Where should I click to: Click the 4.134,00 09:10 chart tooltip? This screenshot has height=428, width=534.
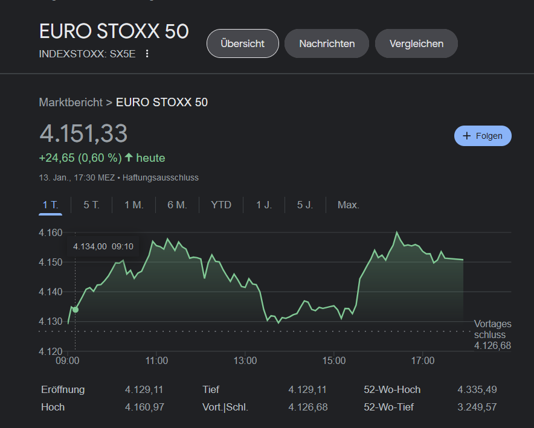[103, 246]
